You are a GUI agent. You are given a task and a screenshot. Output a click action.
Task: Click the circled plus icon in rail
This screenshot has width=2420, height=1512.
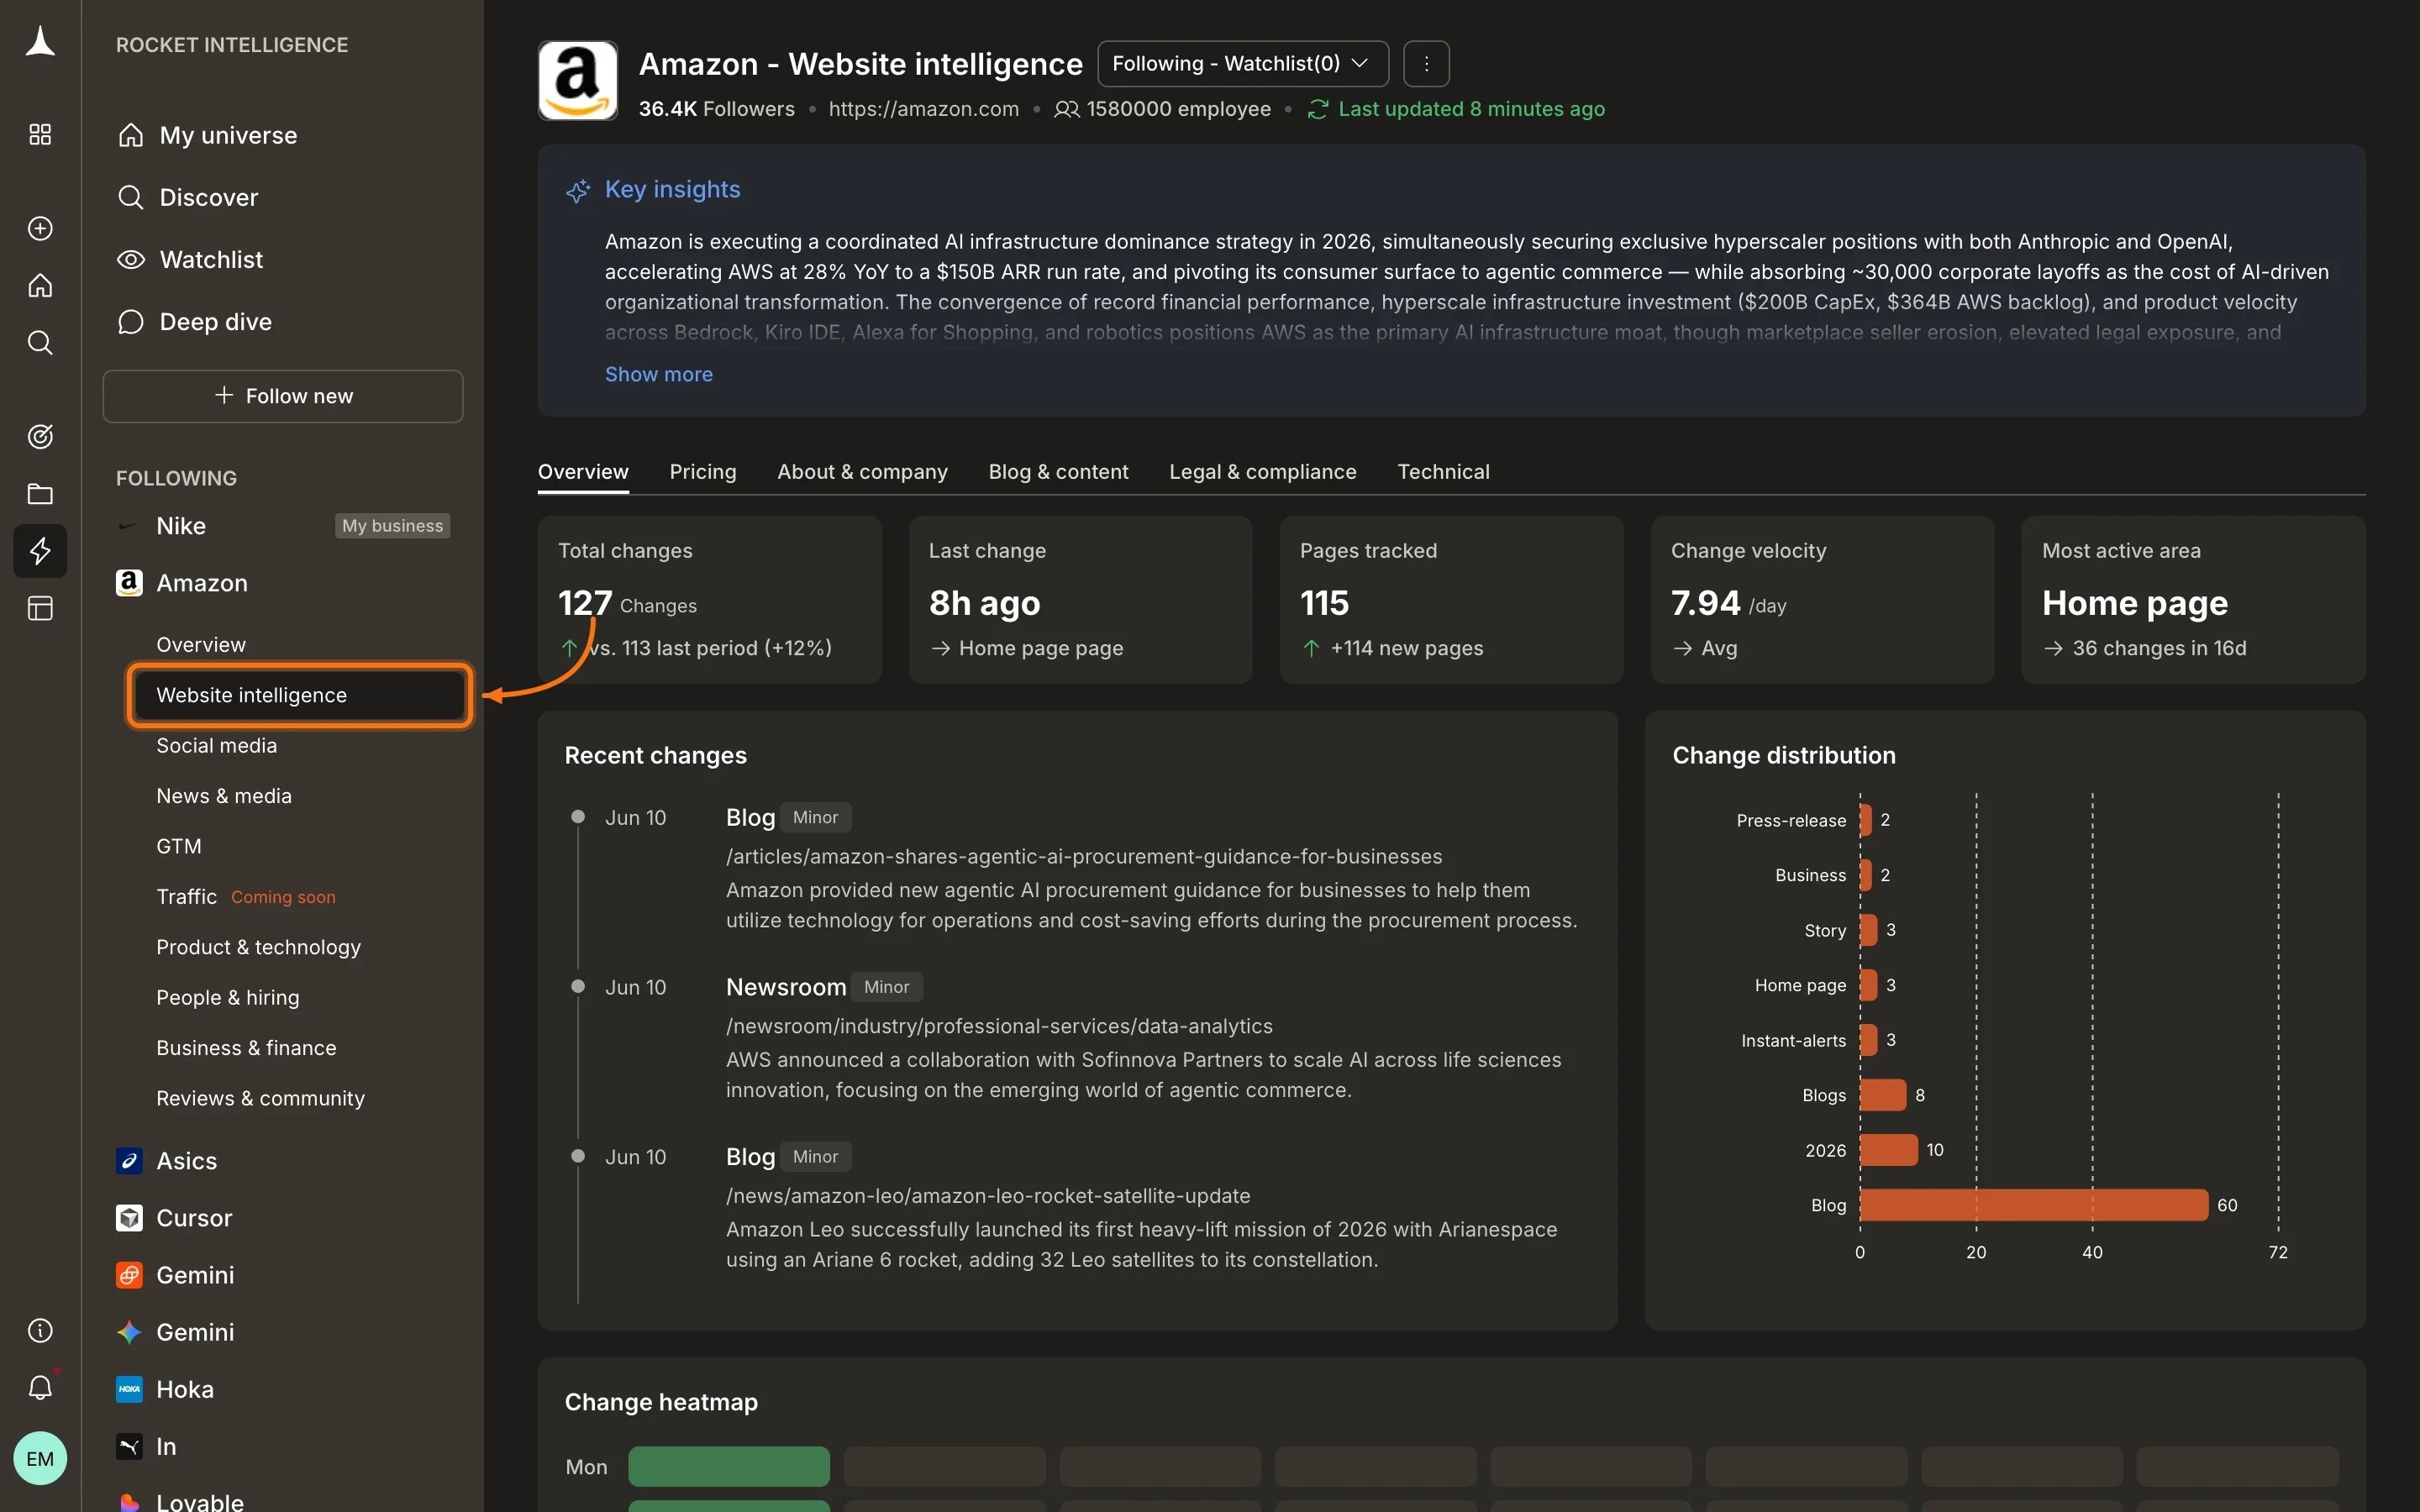40,229
